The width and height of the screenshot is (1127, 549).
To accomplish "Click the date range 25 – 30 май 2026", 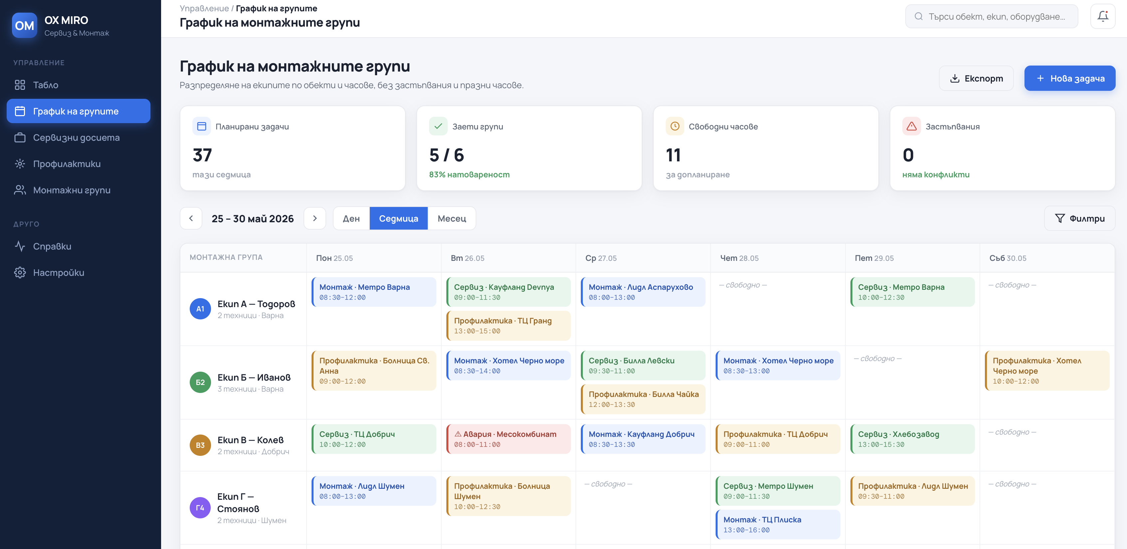I will [x=253, y=218].
